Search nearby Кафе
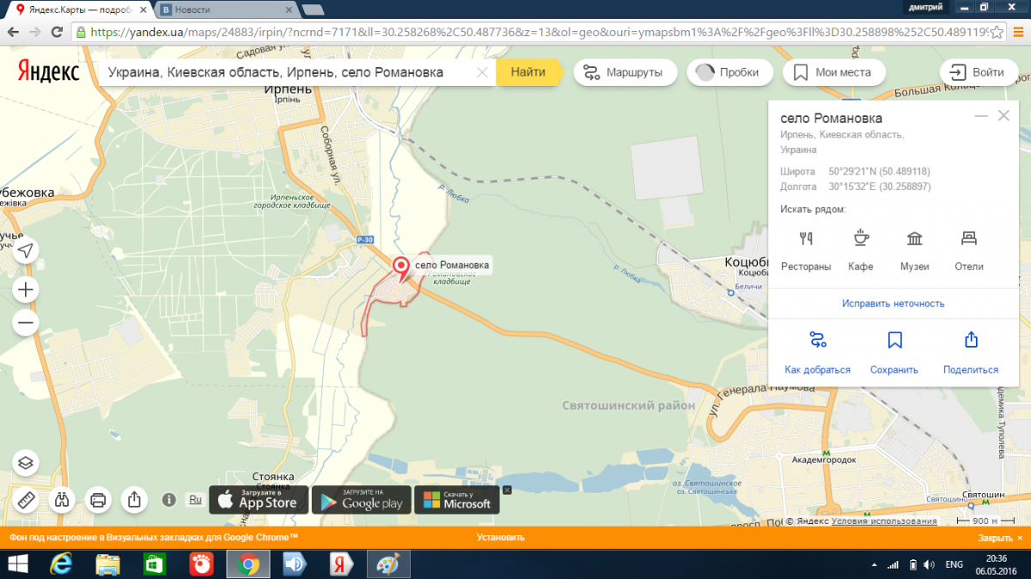The image size is (1031, 579). 860,250
